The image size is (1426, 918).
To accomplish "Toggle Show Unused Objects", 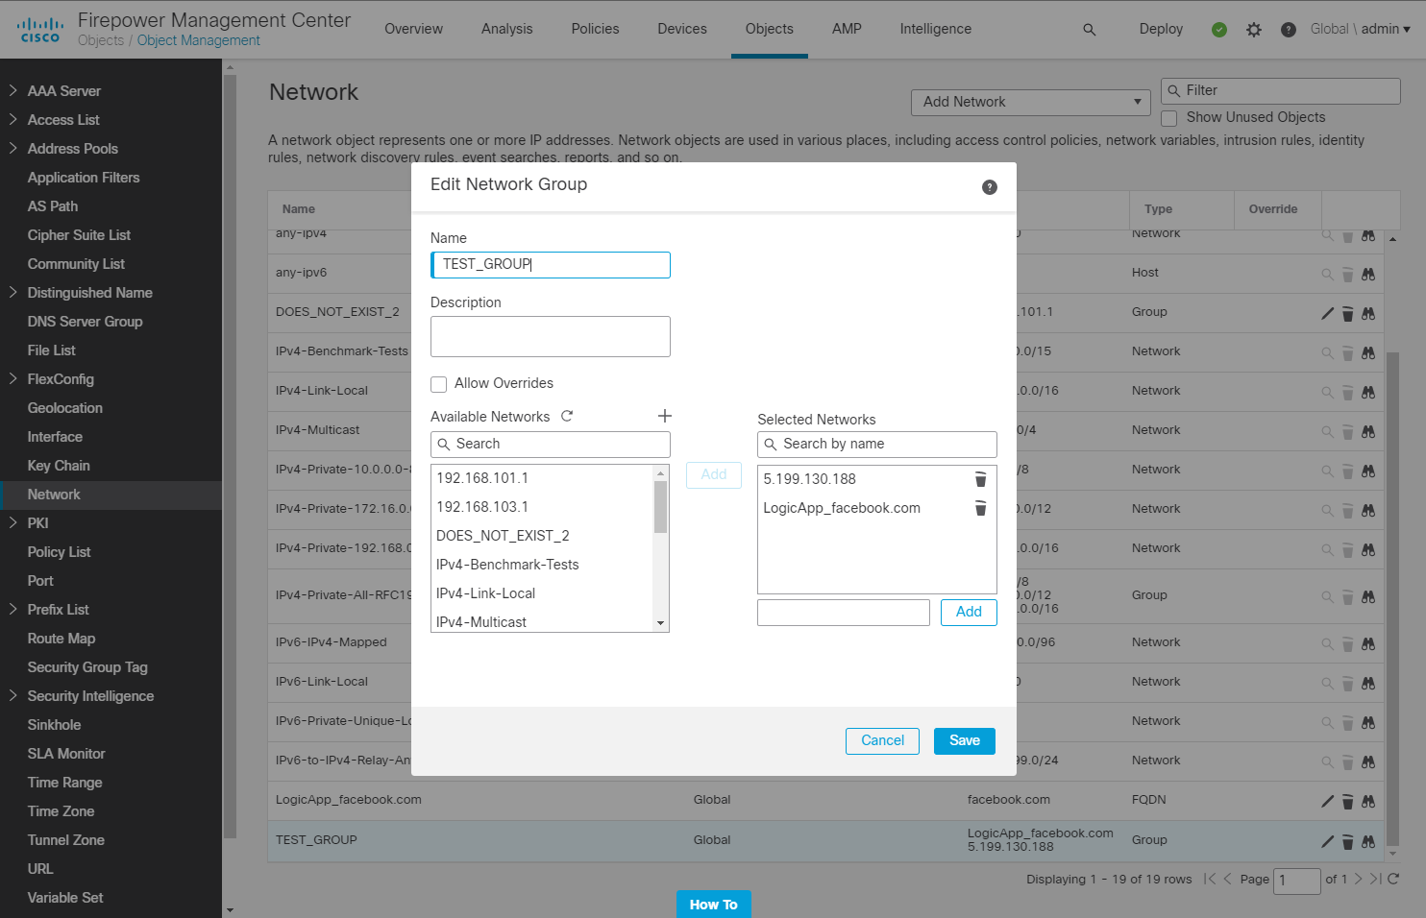I will click(1168, 117).
